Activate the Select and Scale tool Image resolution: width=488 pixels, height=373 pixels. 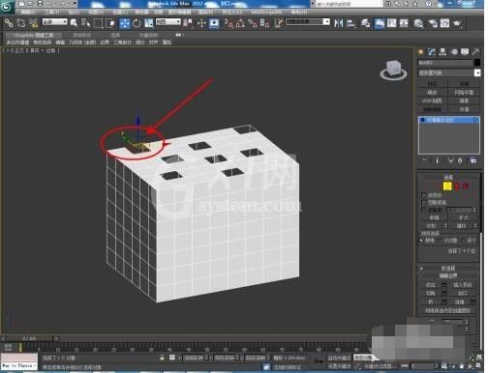coord(149,23)
